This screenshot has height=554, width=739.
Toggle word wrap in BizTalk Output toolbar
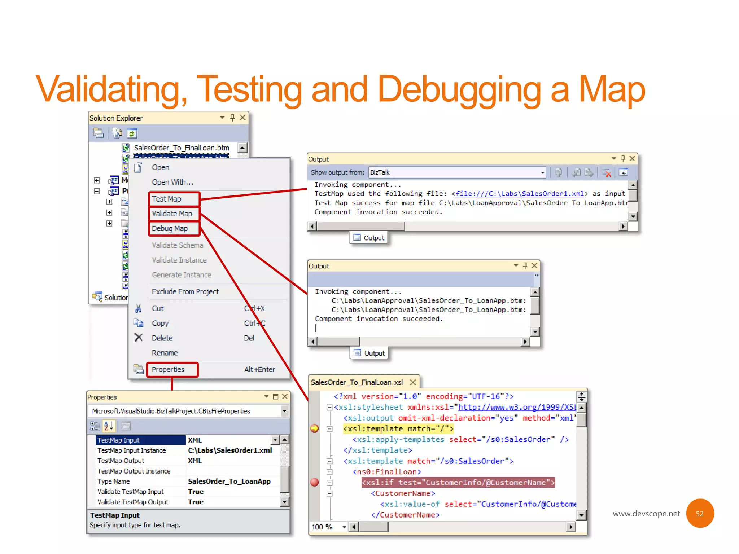pyautogui.click(x=624, y=172)
